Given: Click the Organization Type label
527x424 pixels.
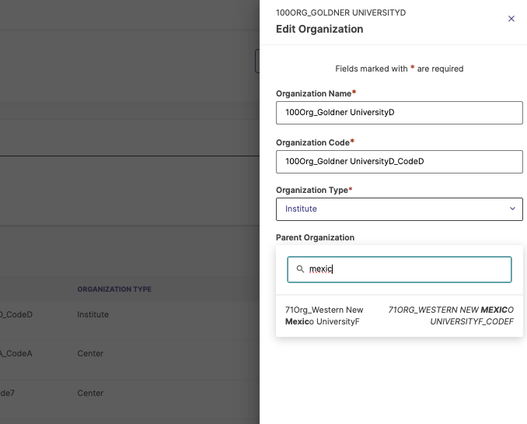Looking at the screenshot, I should point(314,190).
